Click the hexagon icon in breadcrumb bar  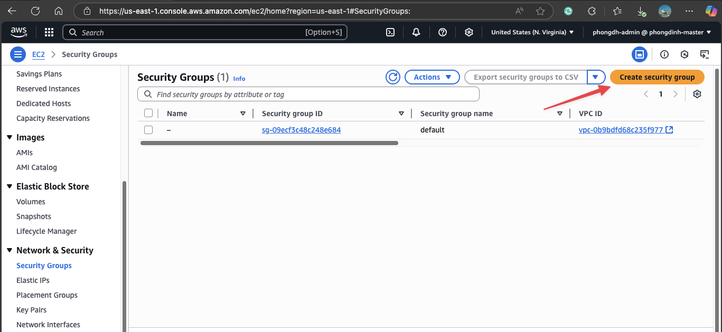click(685, 54)
